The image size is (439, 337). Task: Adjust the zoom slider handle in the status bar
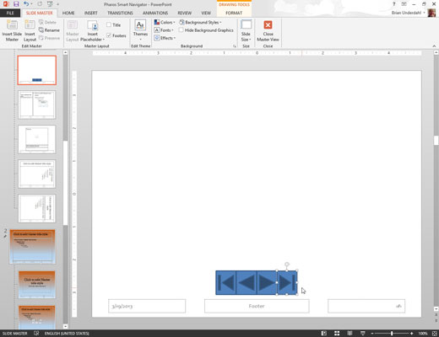(392, 334)
